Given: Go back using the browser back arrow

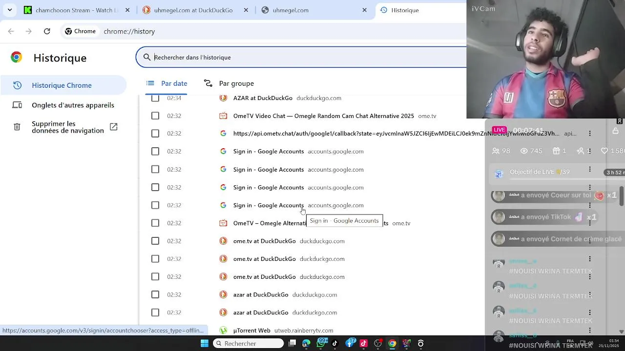Looking at the screenshot, I should (11, 31).
